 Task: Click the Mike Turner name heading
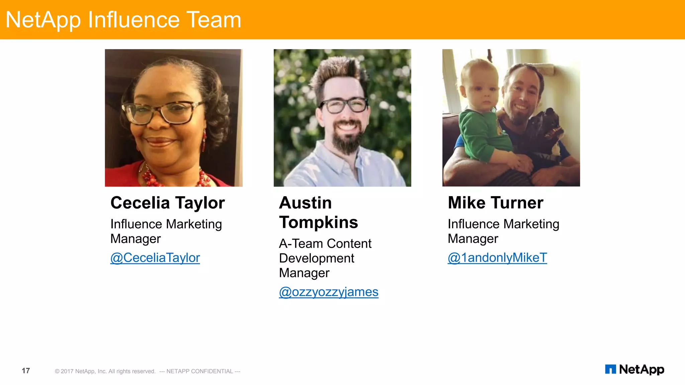[x=495, y=203]
